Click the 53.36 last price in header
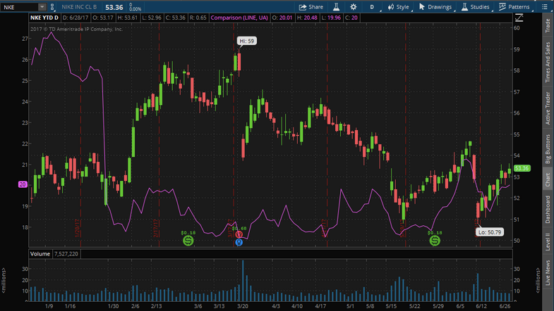This screenshot has height=311, width=554. tap(114, 7)
